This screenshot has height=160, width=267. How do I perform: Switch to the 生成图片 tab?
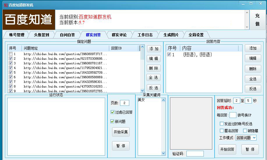point(171,35)
